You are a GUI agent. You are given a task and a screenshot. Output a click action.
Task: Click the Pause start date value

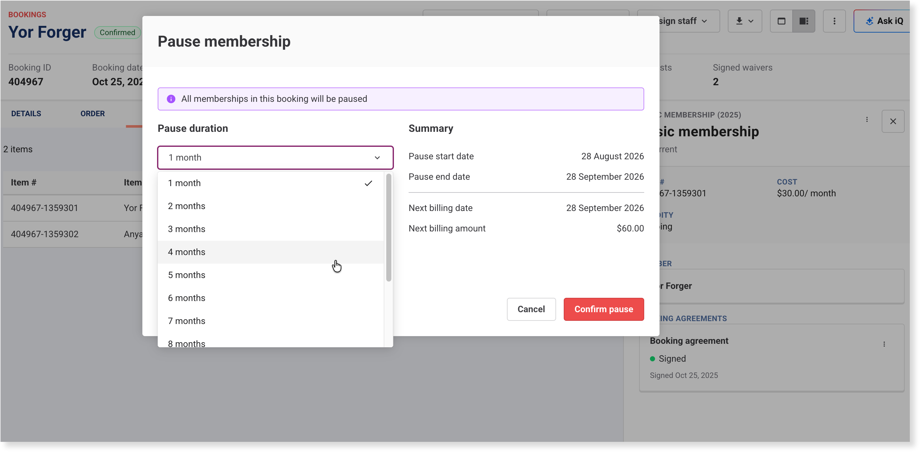[x=613, y=156]
